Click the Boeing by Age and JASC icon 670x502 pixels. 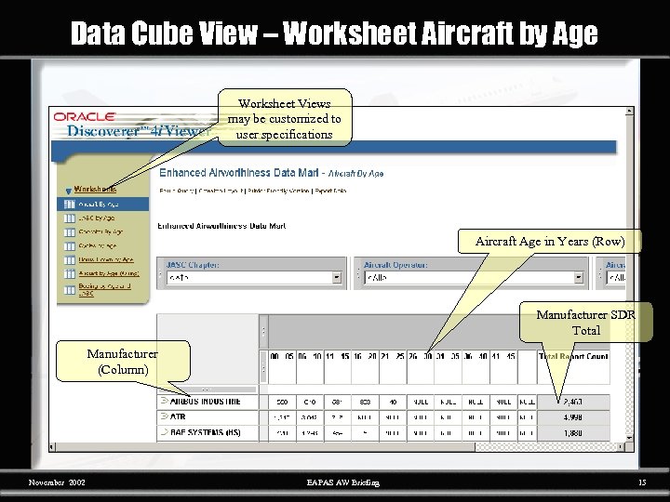click(x=69, y=290)
